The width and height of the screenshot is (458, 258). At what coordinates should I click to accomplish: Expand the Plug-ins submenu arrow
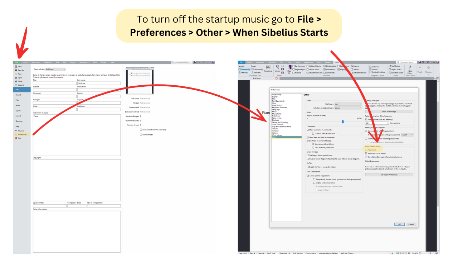point(25,131)
